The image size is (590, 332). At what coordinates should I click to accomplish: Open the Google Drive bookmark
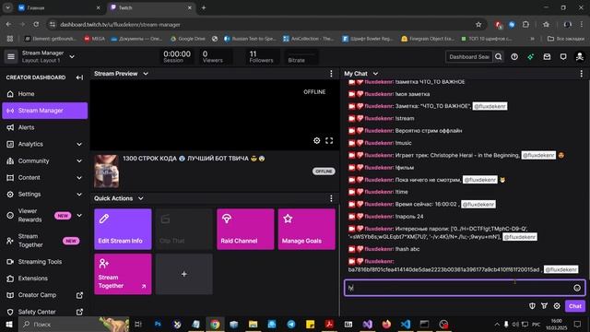pos(188,39)
